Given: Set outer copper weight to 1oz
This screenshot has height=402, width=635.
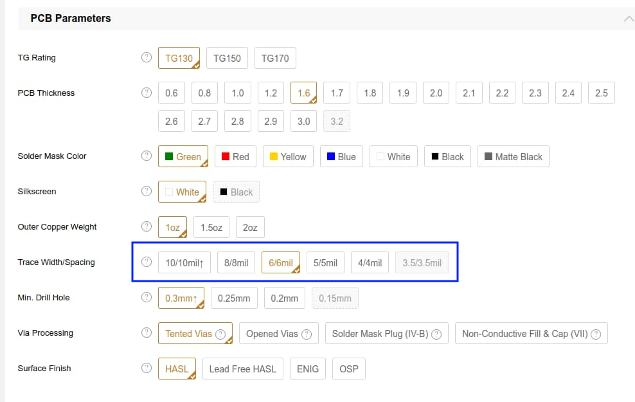Looking at the screenshot, I should coord(172,227).
